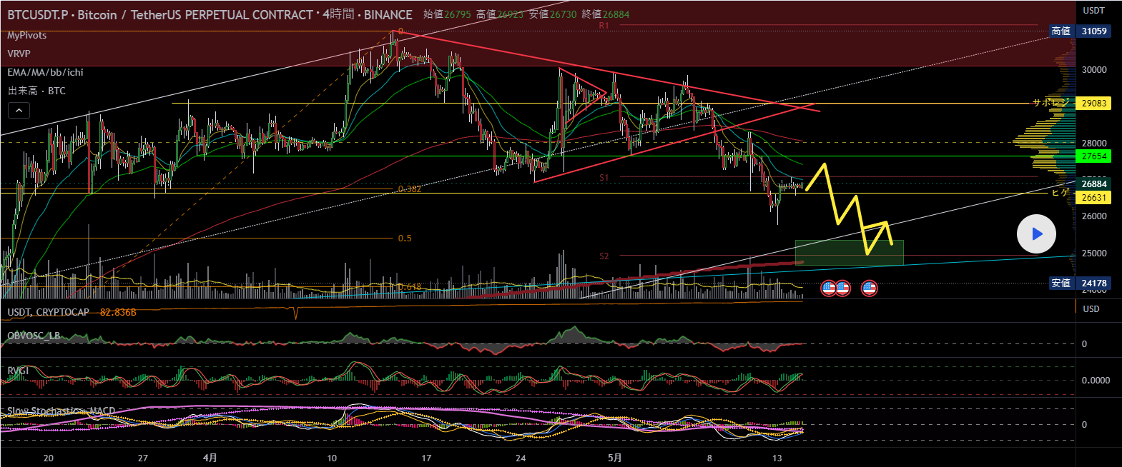Select the RVGI indicator legend
The height and width of the screenshot is (467, 1122).
(x=18, y=371)
